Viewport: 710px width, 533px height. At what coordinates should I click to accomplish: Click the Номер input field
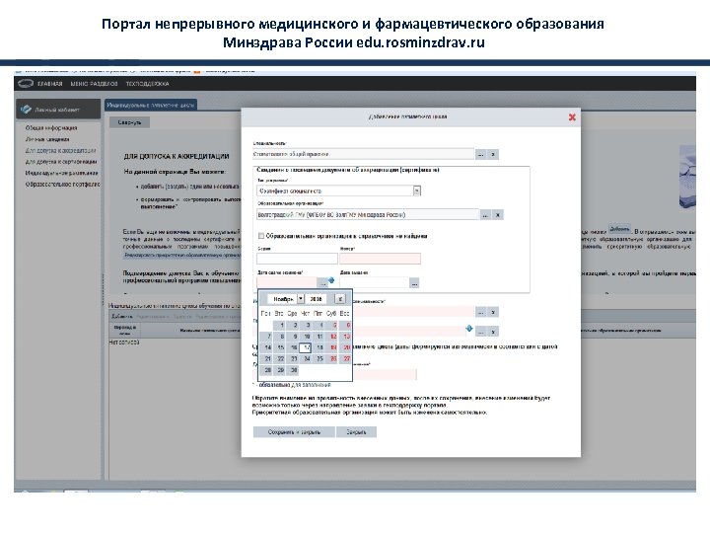click(x=380, y=259)
